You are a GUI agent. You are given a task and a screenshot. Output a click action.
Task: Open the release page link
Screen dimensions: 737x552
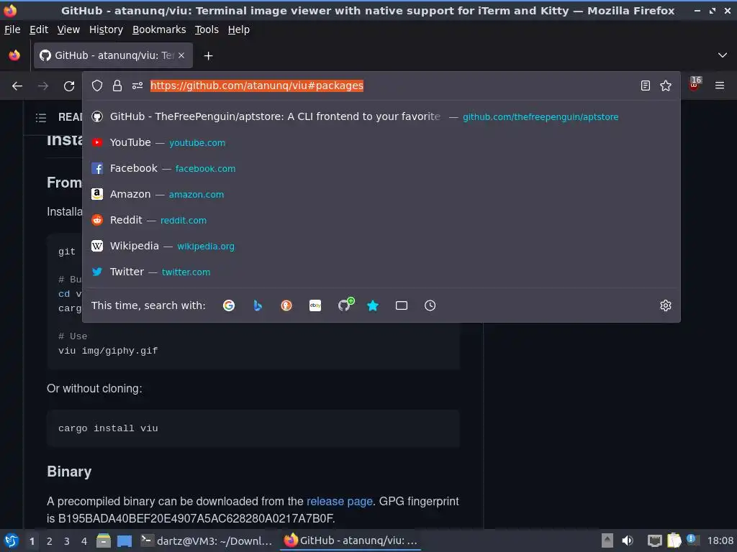(340, 501)
